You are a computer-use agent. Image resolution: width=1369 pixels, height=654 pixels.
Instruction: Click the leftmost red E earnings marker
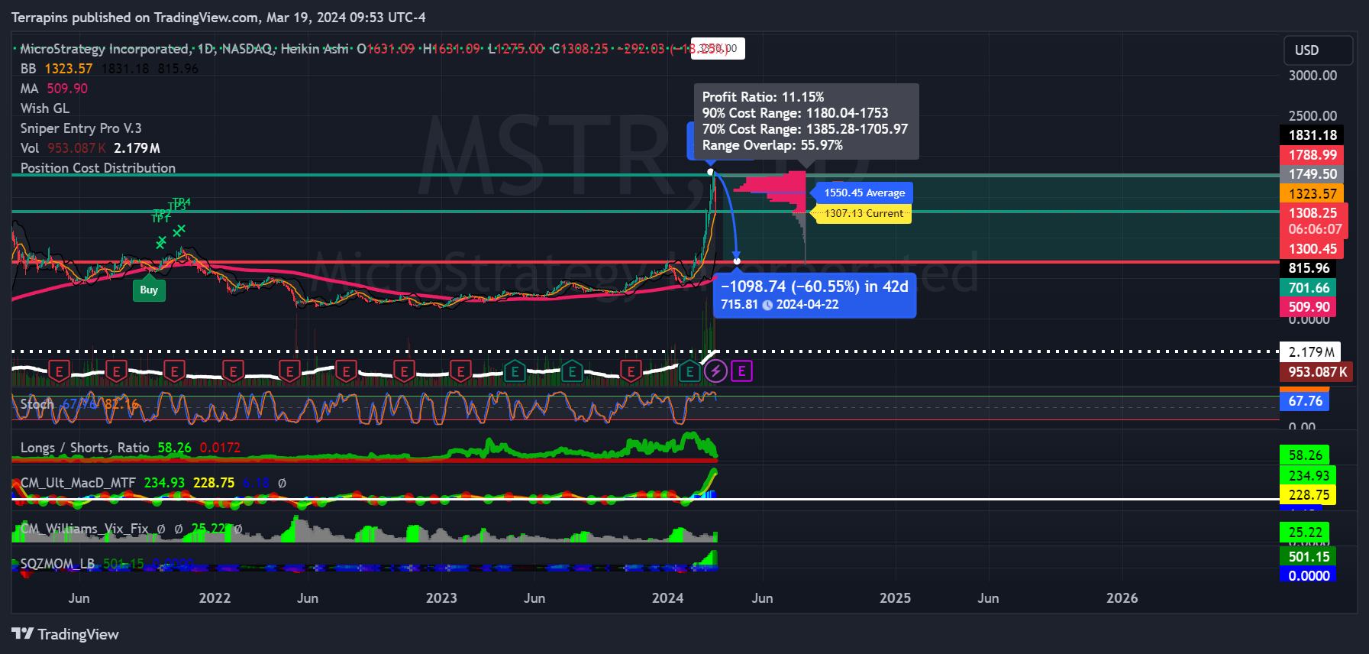[x=60, y=371]
